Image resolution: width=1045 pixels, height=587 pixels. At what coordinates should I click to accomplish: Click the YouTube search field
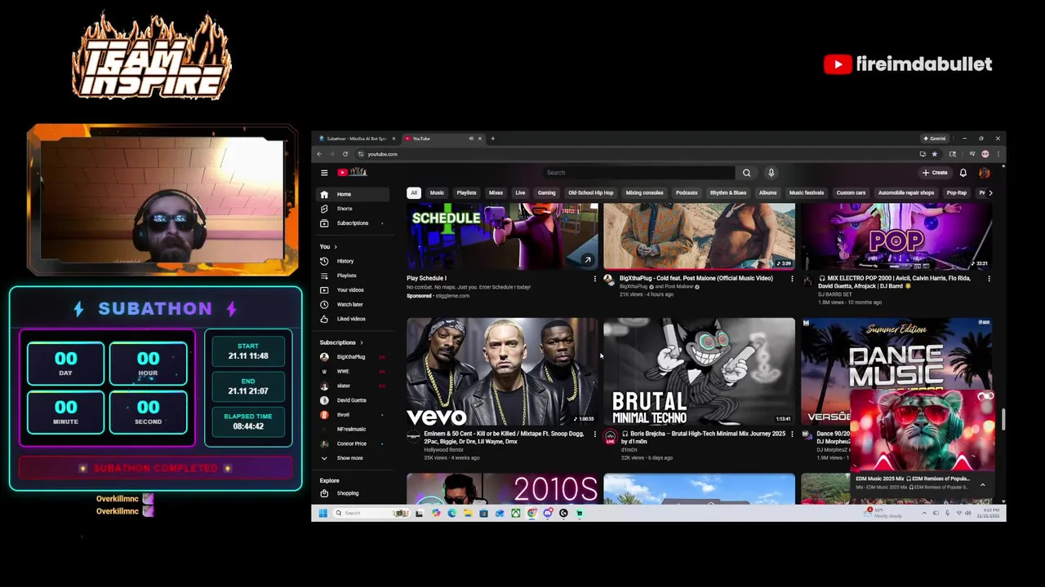639,173
